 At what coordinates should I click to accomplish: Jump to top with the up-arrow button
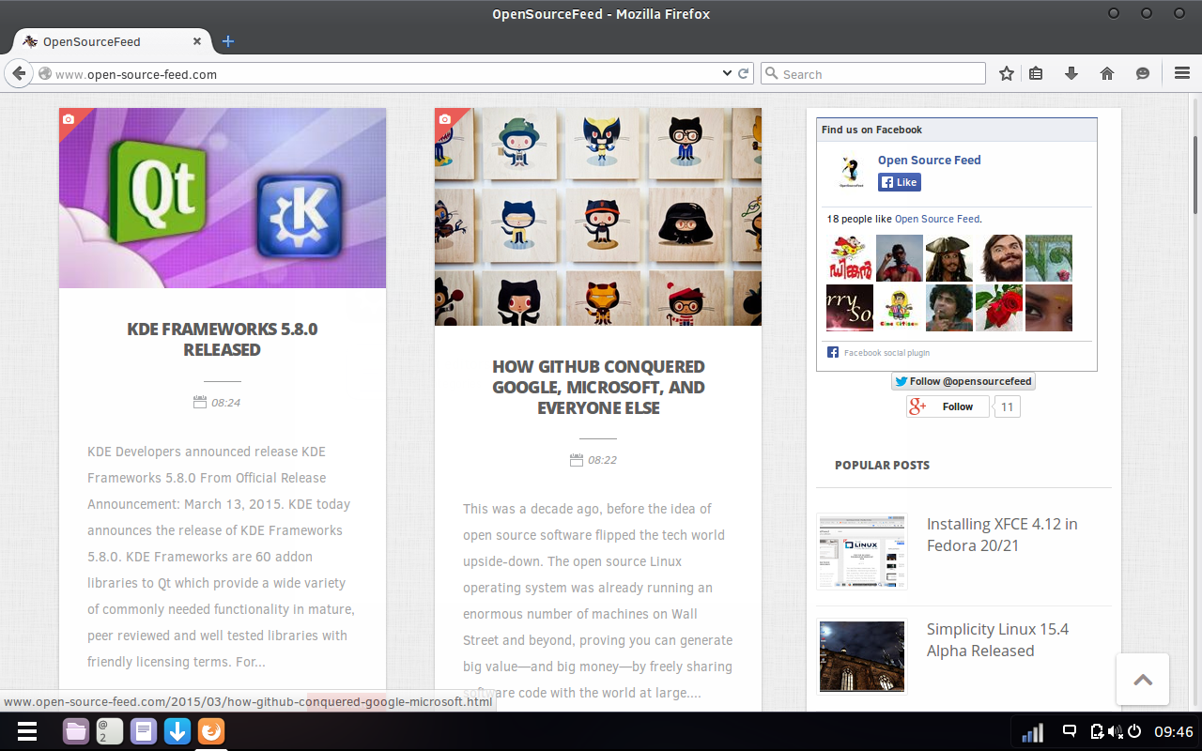1143,680
